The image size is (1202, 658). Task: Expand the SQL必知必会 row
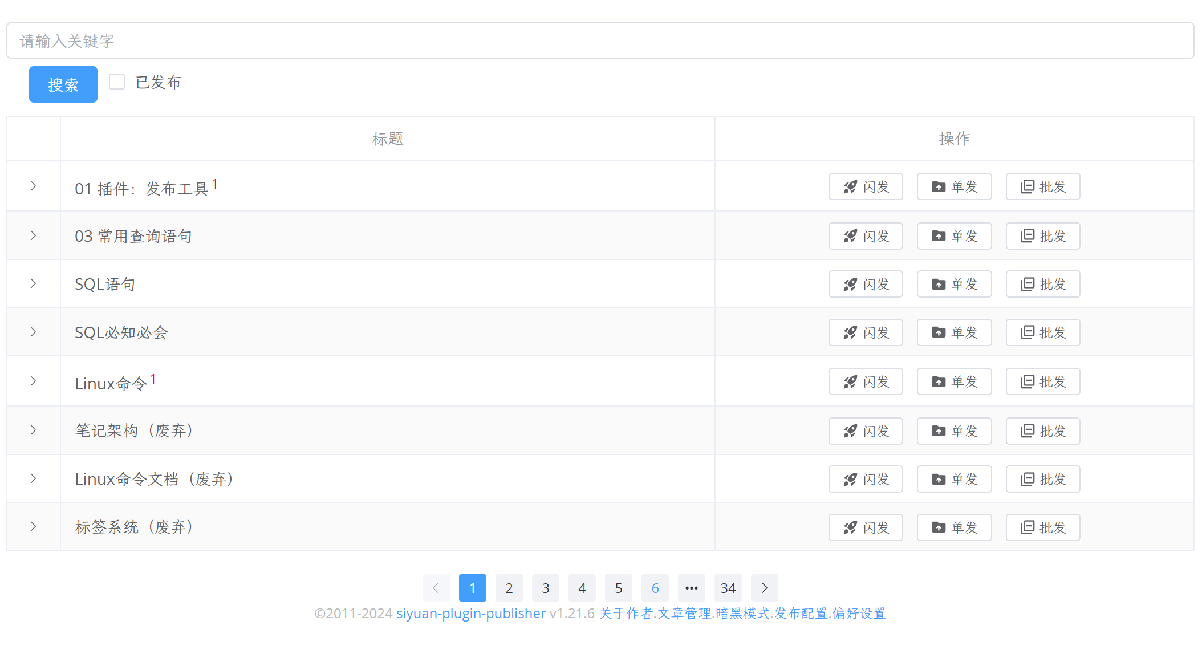tap(33, 332)
